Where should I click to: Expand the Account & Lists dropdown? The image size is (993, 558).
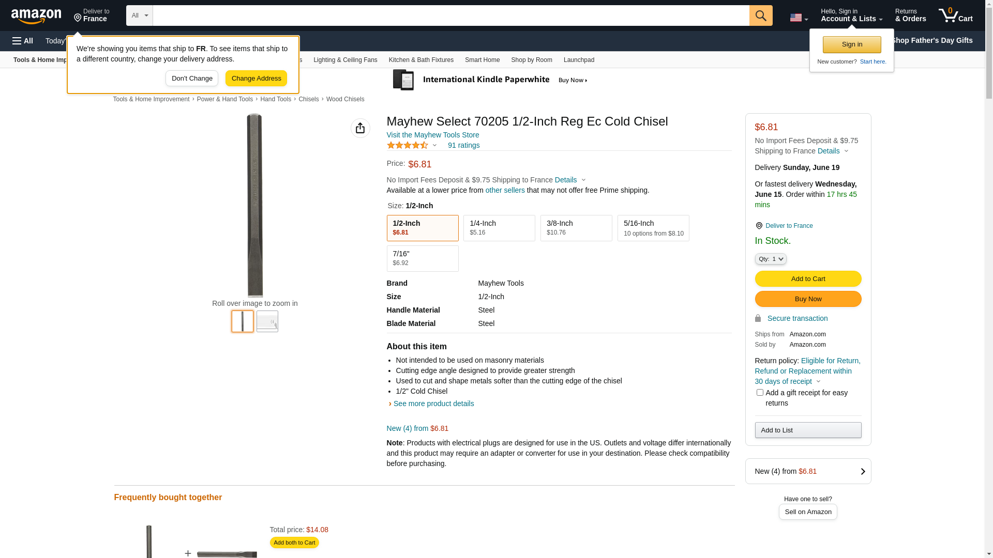851,16
